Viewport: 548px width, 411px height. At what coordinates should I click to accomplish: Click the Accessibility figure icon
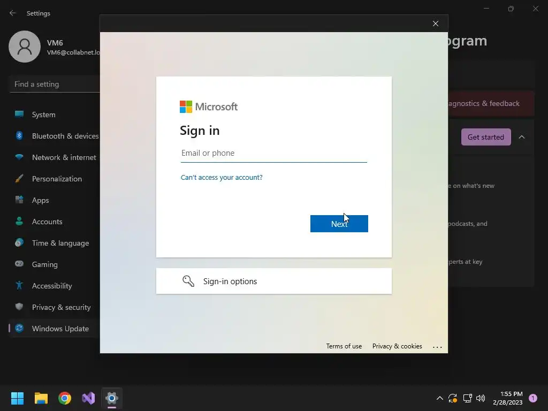click(x=19, y=286)
